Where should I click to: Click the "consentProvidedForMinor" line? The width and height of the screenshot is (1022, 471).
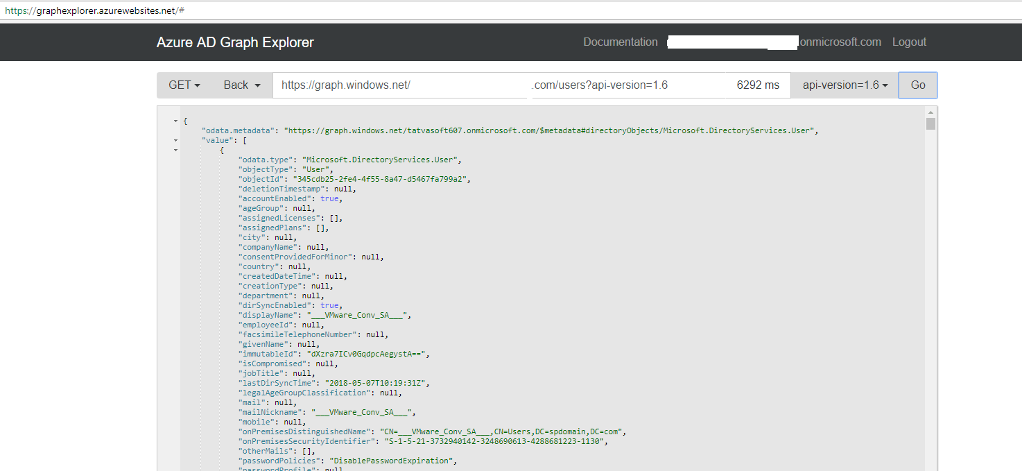311,257
